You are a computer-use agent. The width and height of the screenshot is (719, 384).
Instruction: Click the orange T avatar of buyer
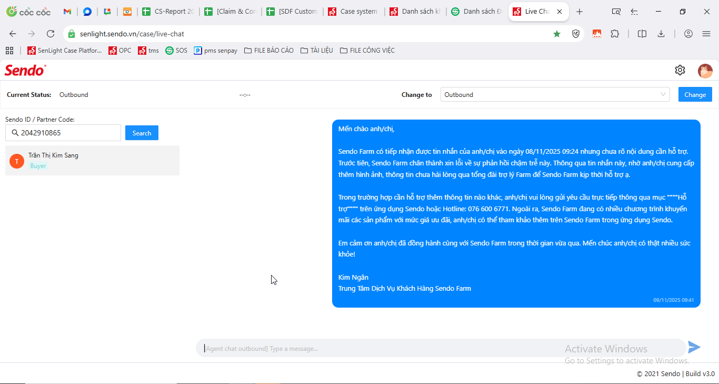(x=17, y=161)
